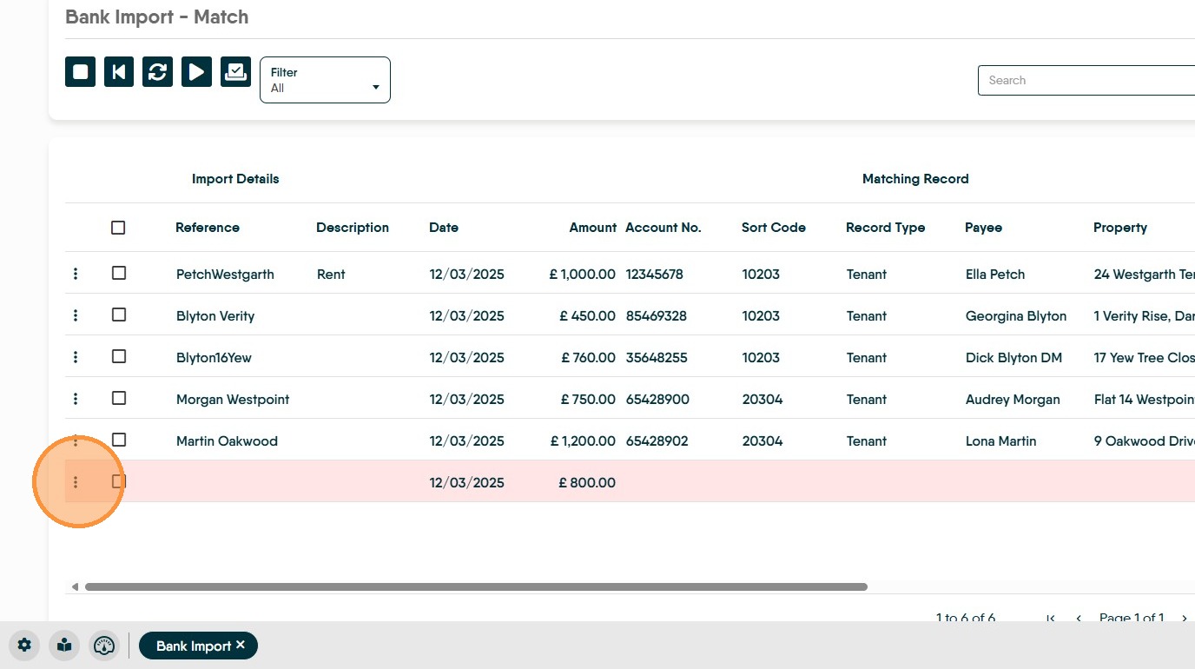Click the stop square toolbar icon

(80, 72)
